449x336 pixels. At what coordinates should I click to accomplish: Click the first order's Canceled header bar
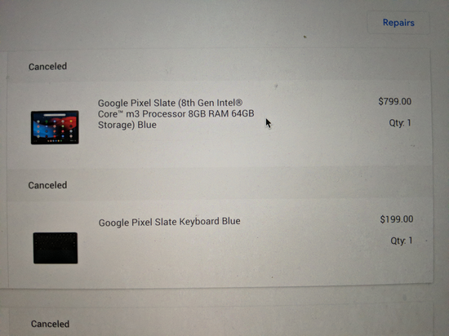point(219,66)
